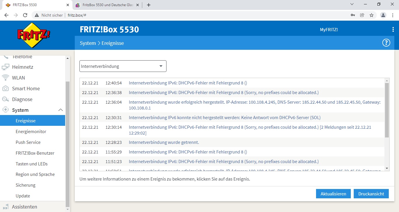Reload the page with refresh icon

click(x=25, y=15)
